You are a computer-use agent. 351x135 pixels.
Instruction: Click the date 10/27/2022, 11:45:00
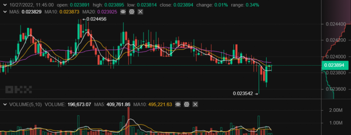[32, 5]
